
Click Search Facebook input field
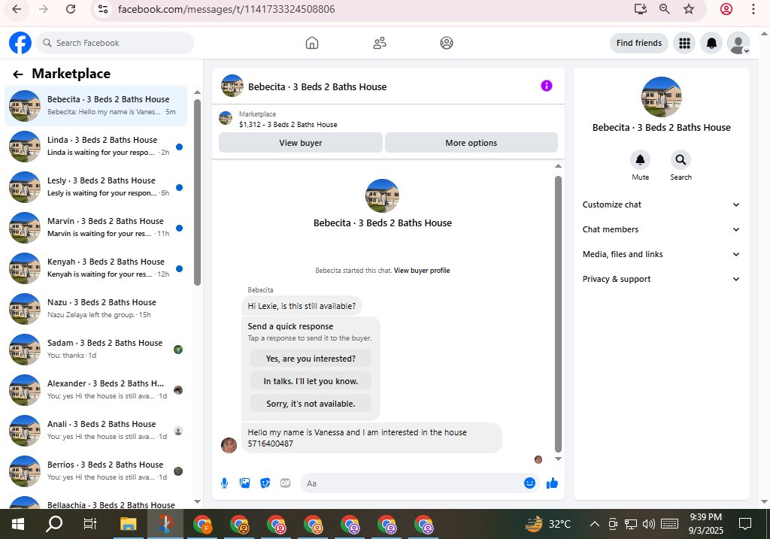pyautogui.click(x=115, y=43)
